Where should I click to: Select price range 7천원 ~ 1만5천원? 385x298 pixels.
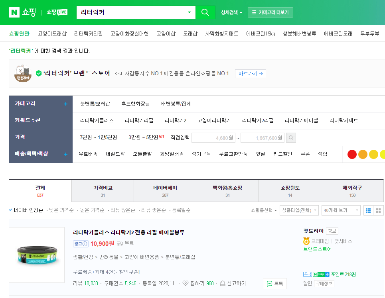[98, 137]
